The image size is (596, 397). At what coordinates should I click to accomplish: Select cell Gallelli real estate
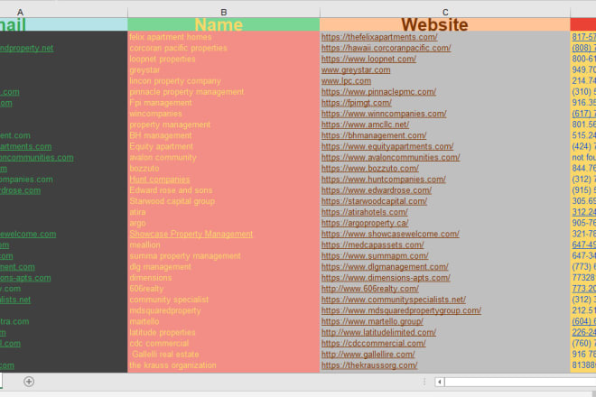point(224,355)
